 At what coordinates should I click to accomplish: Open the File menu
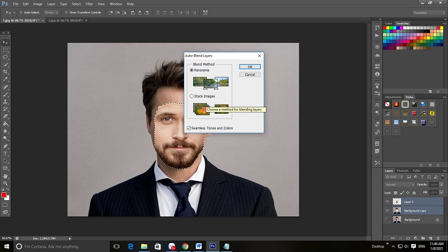[x=15, y=4]
